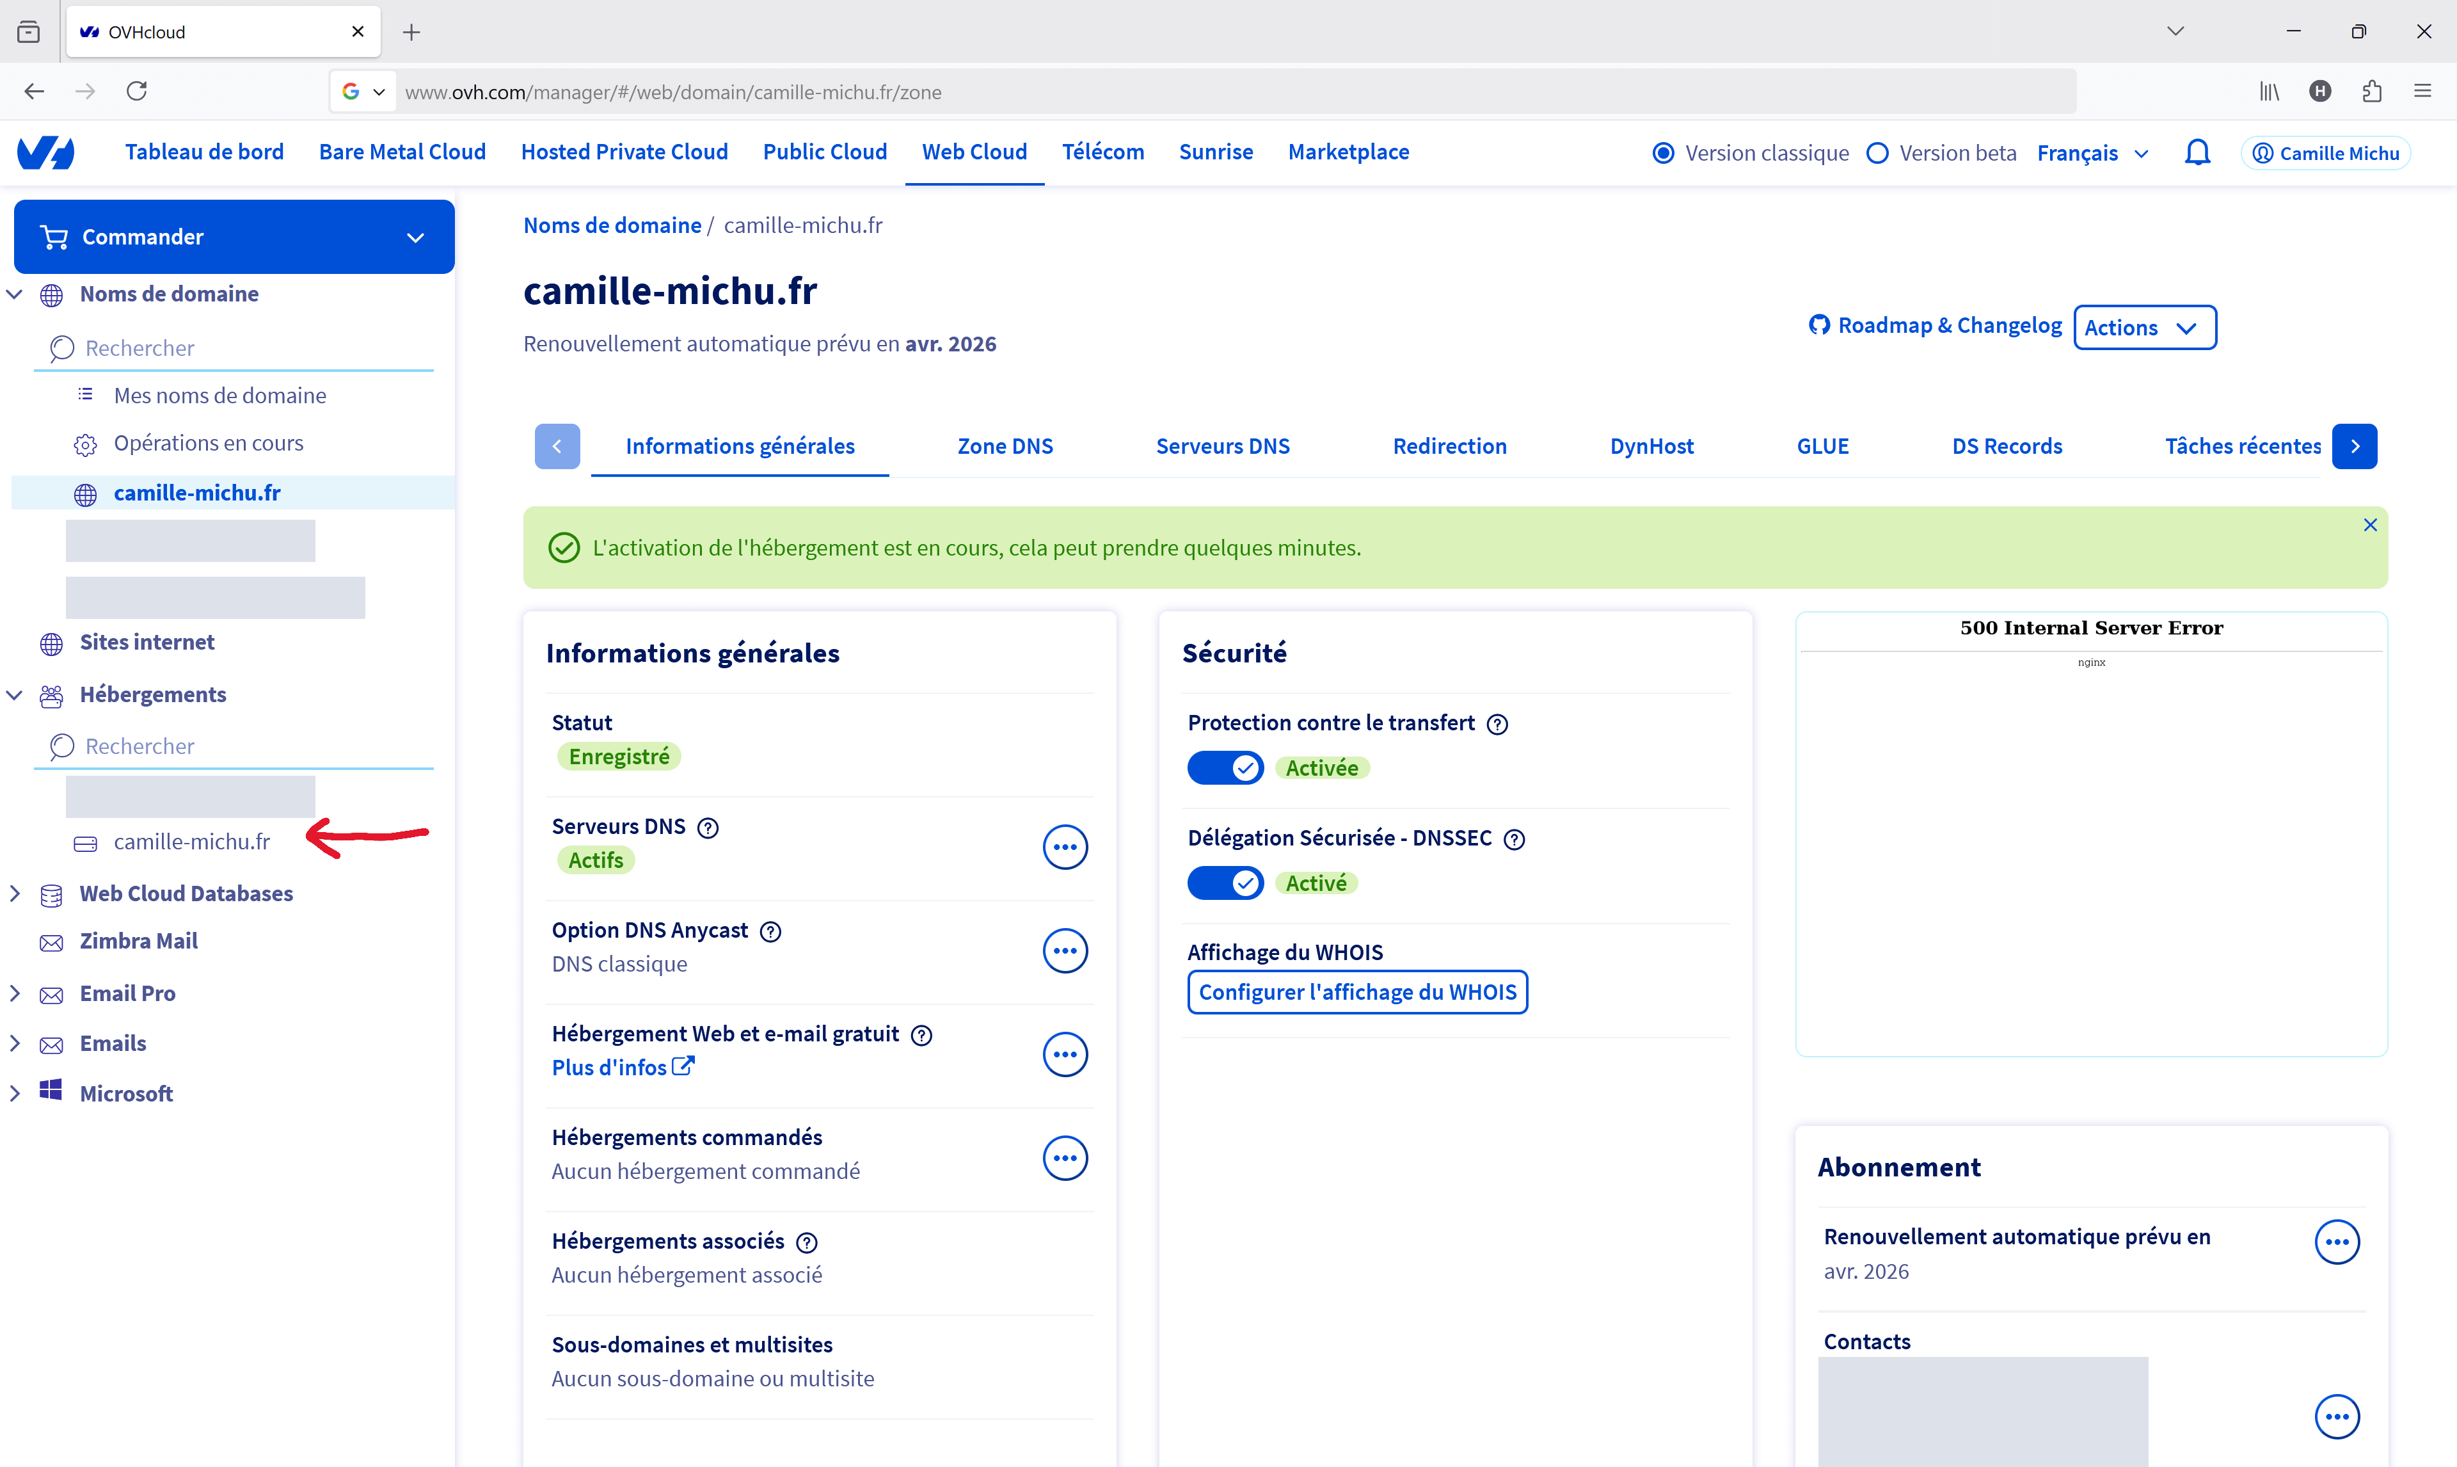The height and width of the screenshot is (1467, 2457).
Task: Select the Version beta radio button
Action: (1877, 153)
